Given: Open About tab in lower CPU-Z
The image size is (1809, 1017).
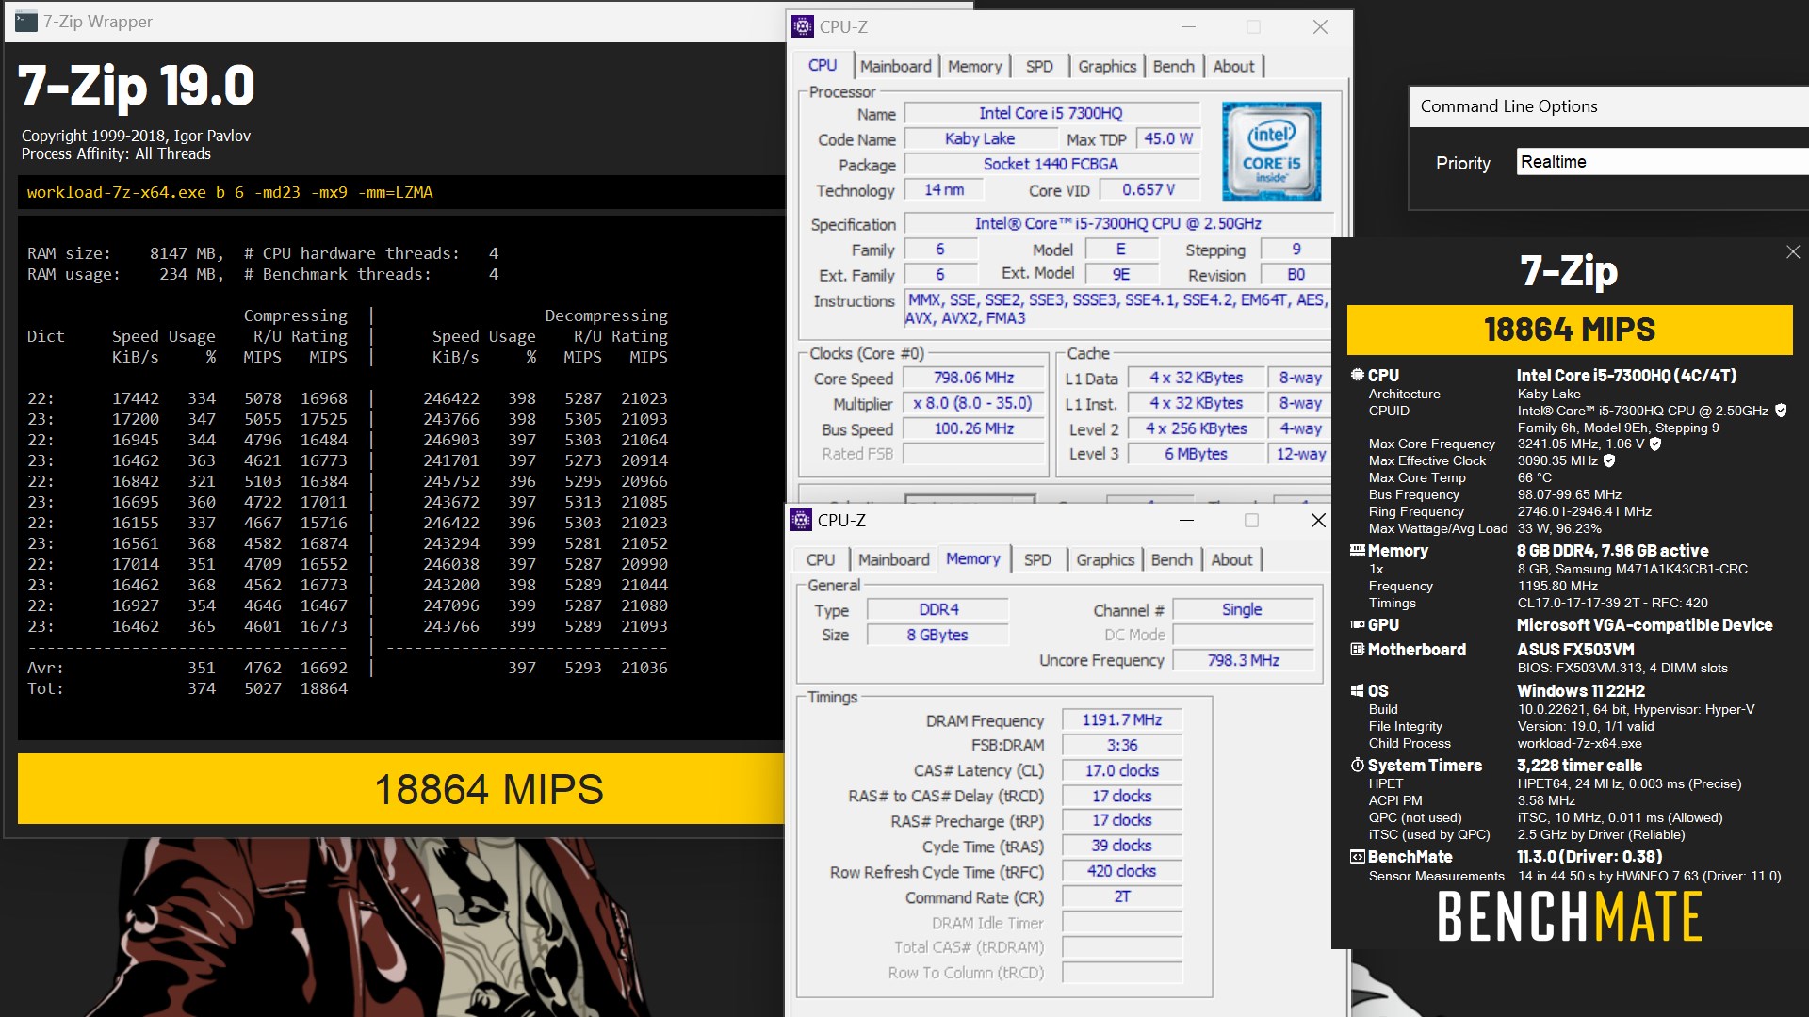Looking at the screenshot, I should pos(1231,559).
